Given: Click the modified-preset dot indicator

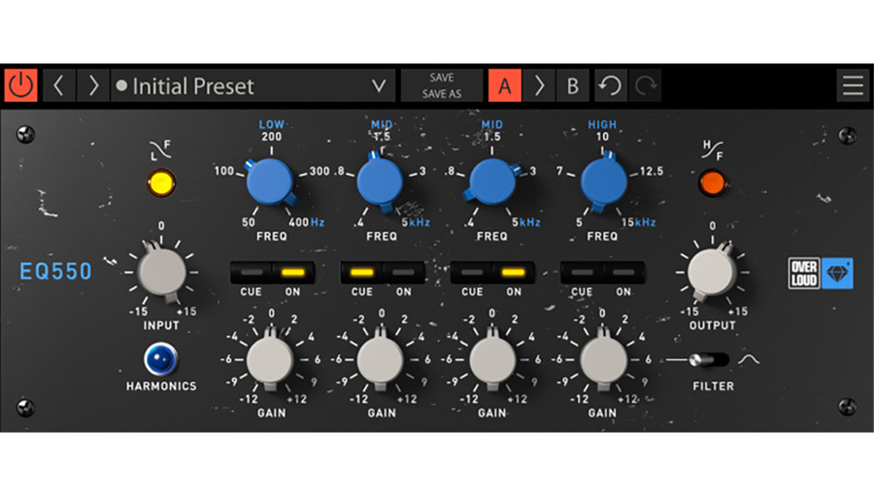Looking at the screenshot, I should pos(121,85).
